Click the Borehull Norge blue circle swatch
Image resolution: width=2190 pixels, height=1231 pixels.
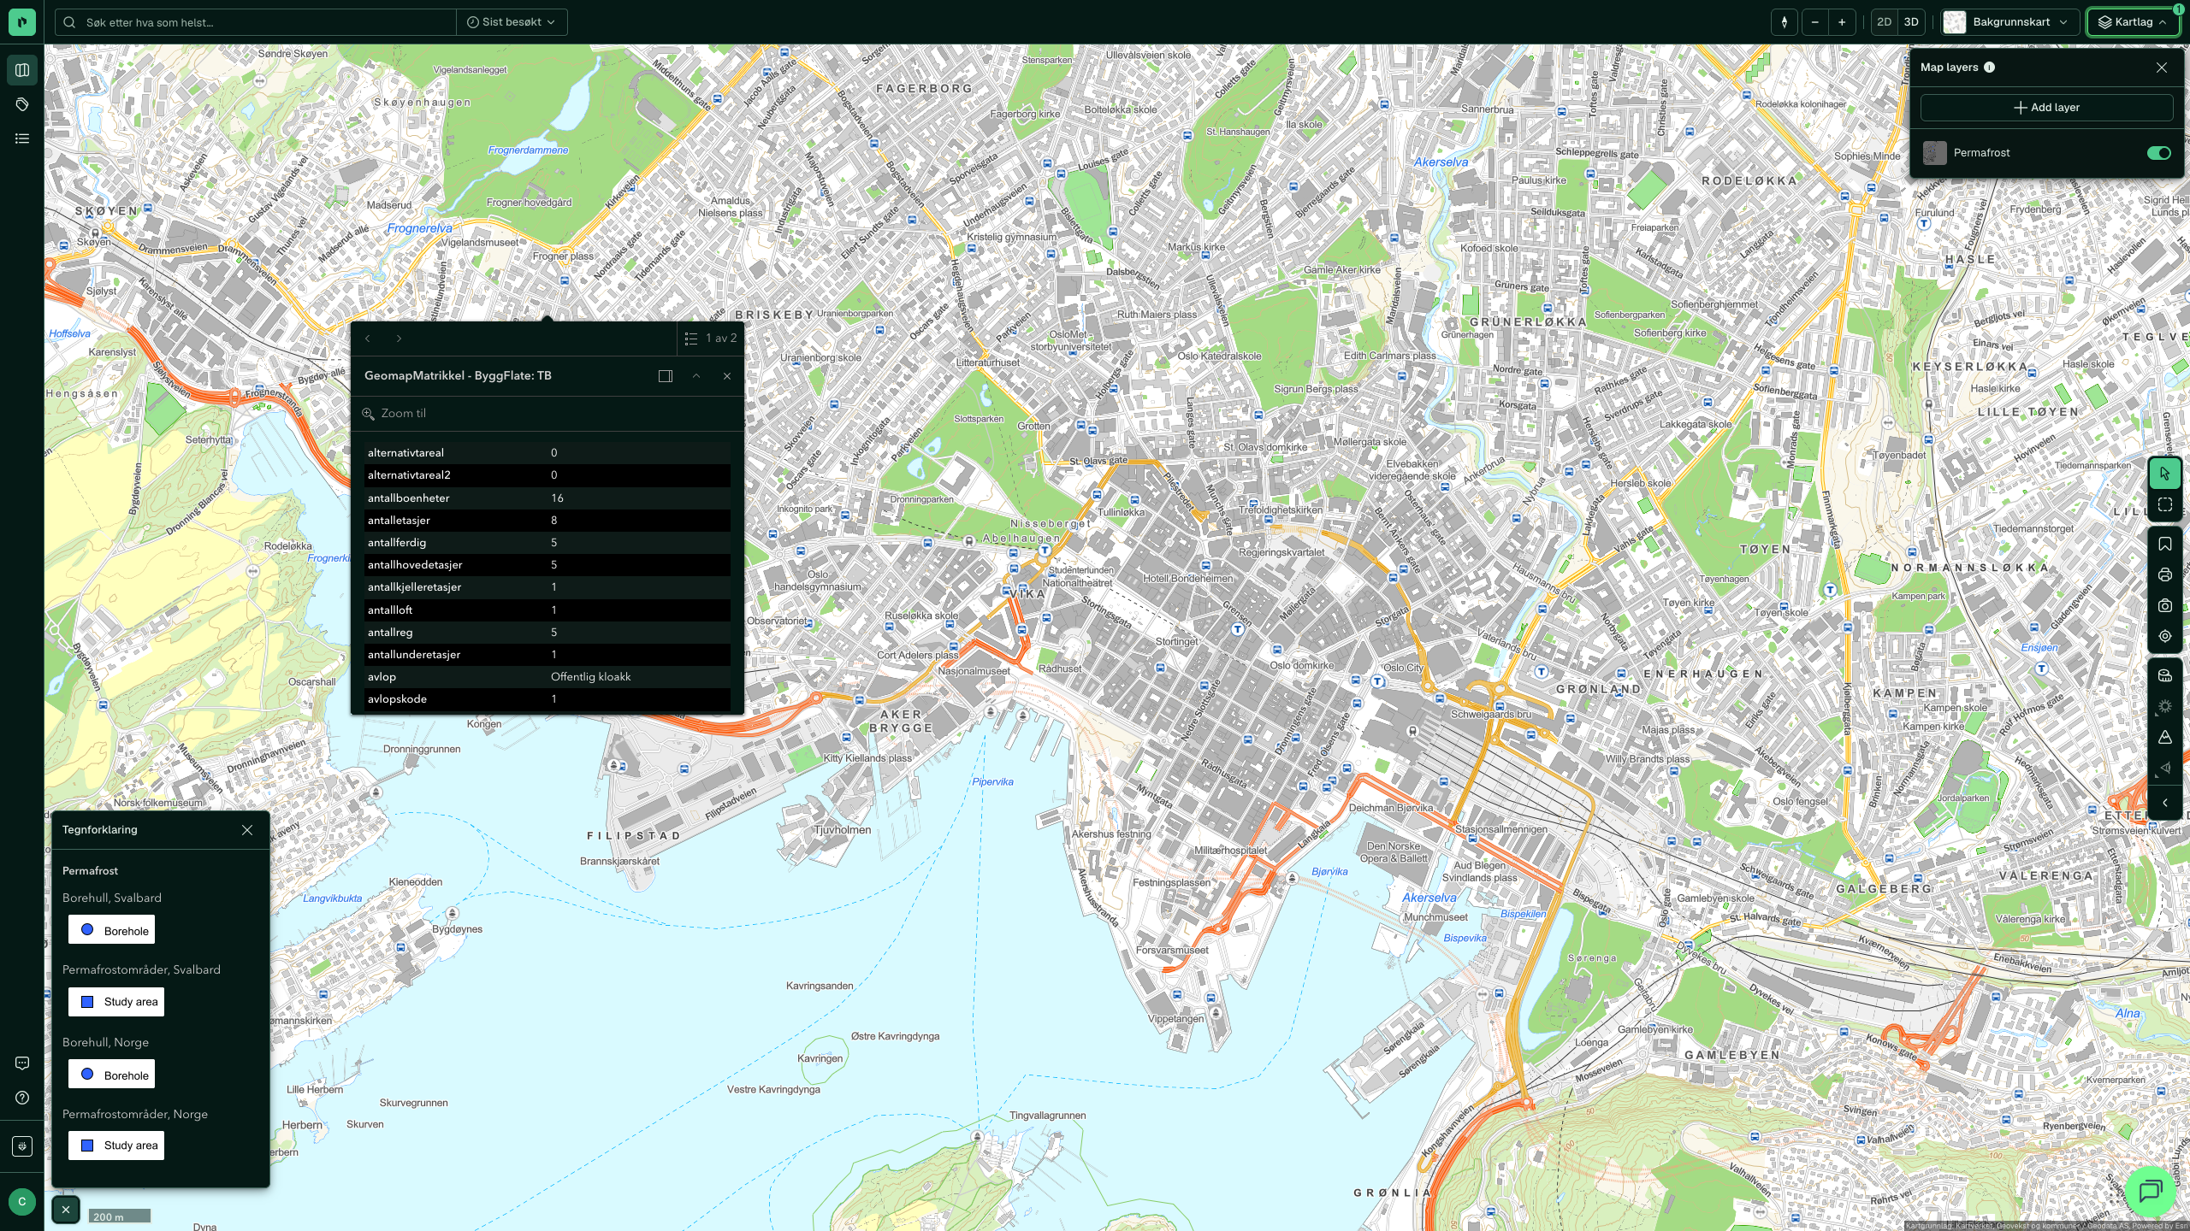87,1075
